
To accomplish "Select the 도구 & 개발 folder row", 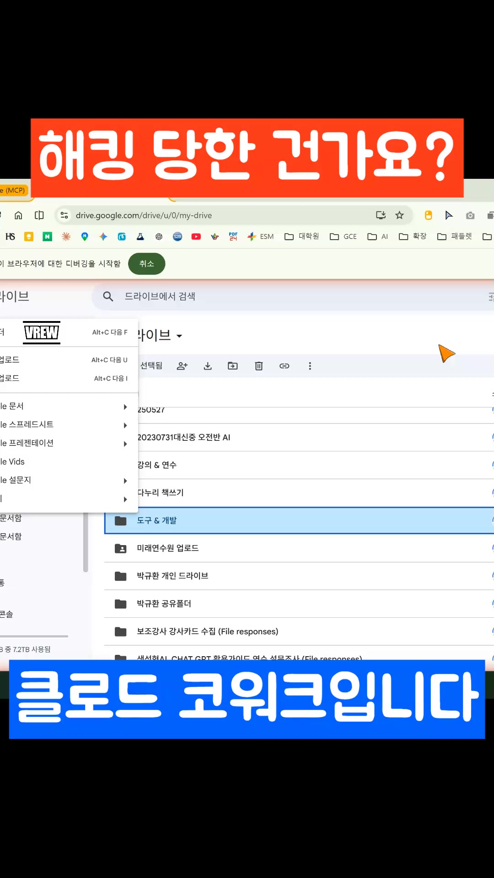I will tap(299, 520).
